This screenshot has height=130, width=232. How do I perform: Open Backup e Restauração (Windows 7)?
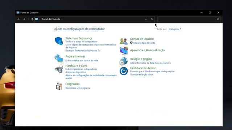pyautogui.click(x=82, y=51)
